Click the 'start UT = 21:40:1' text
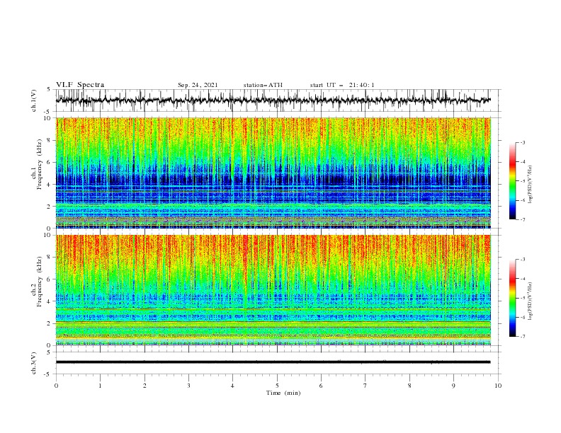 (x=341, y=85)
